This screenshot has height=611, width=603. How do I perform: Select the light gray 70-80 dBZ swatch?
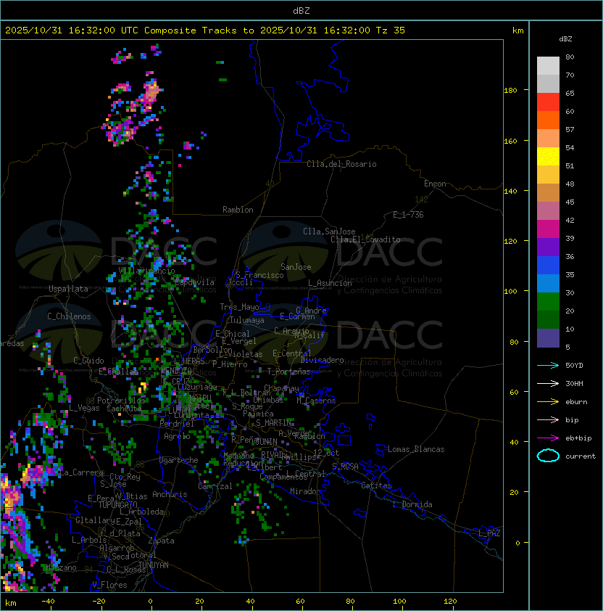click(548, 66)
